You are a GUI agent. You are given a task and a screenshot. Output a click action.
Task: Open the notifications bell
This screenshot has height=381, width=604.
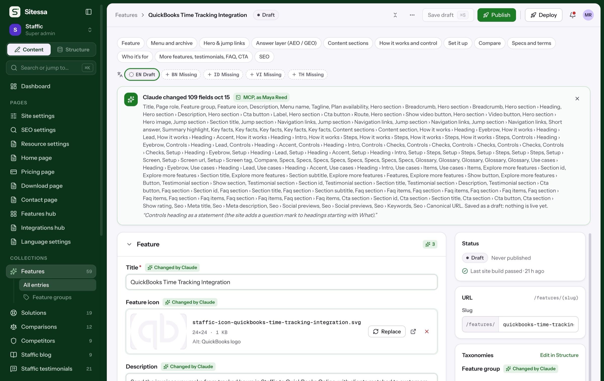pos(573,15)
